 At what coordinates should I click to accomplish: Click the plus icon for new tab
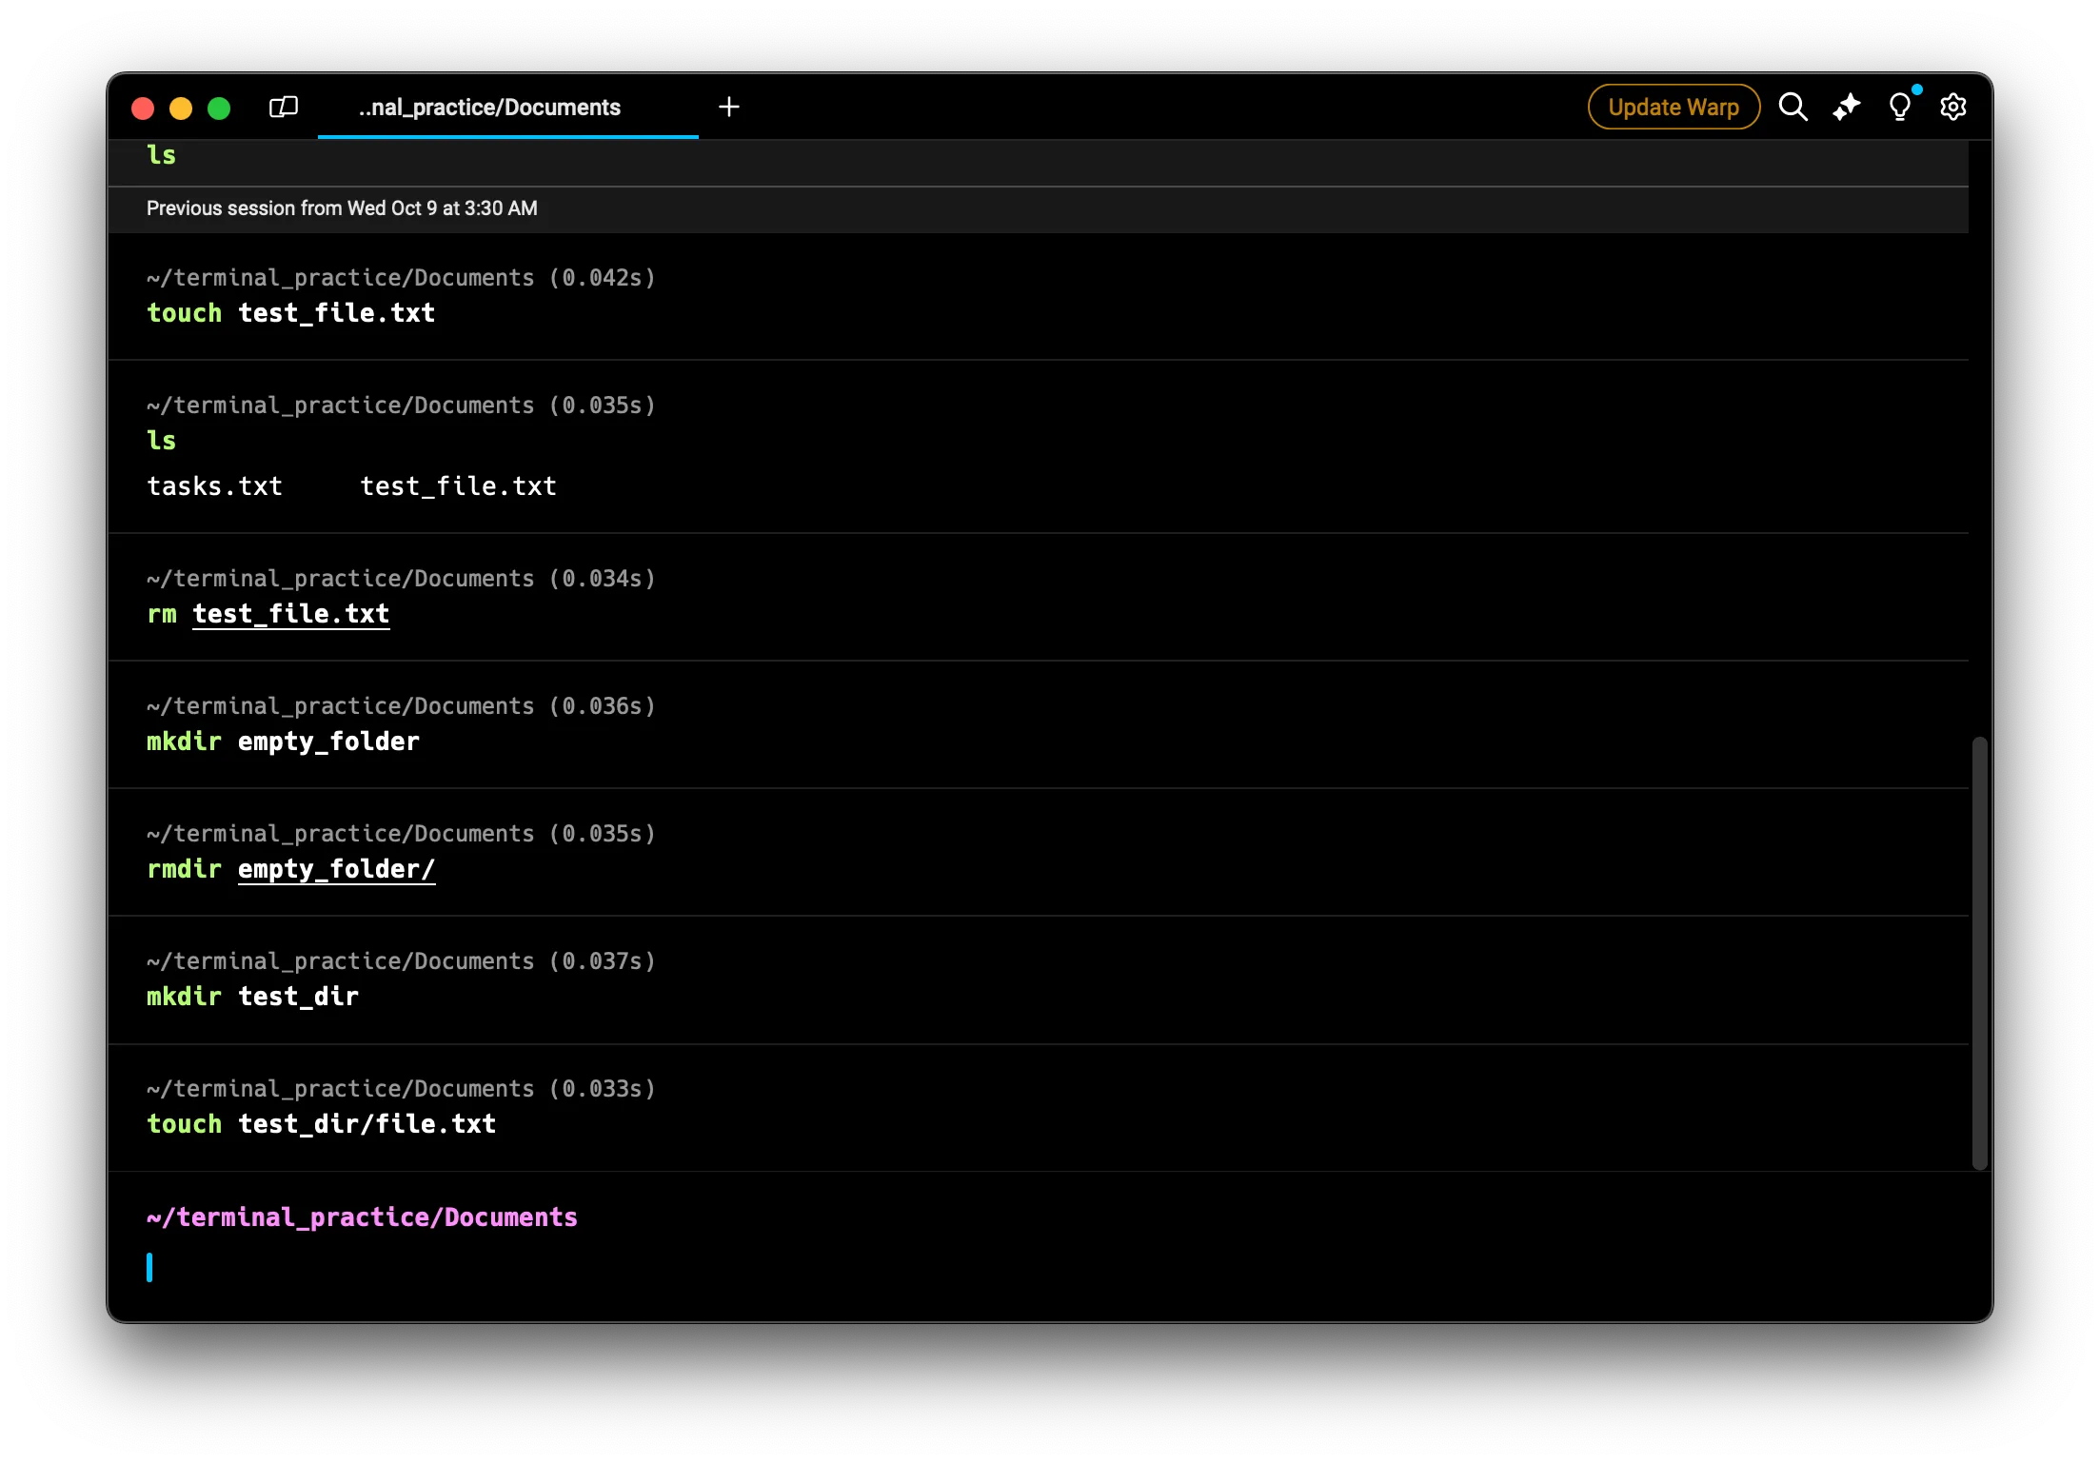pos(729,107)
